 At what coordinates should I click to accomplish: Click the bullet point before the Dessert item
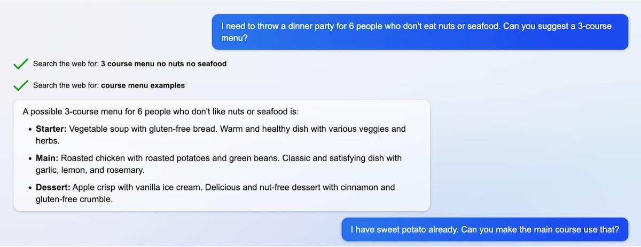(x=29, y=188)
